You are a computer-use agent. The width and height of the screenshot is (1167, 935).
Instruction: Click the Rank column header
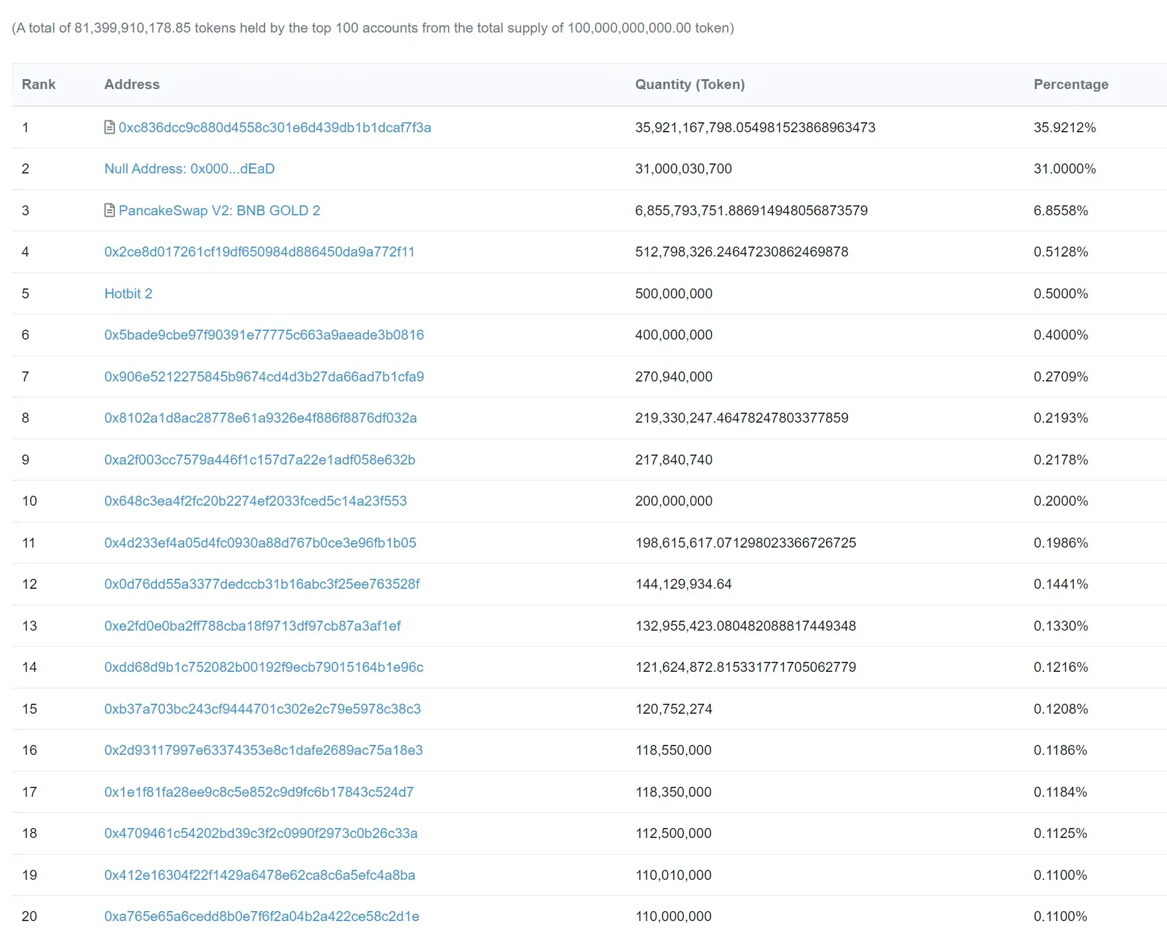[x=39, y=84]
